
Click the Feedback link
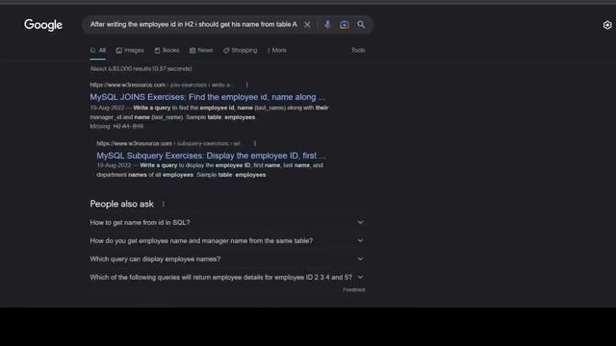tap(354, 290)
